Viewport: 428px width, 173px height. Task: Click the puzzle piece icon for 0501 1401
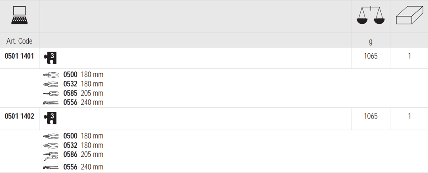50,57
